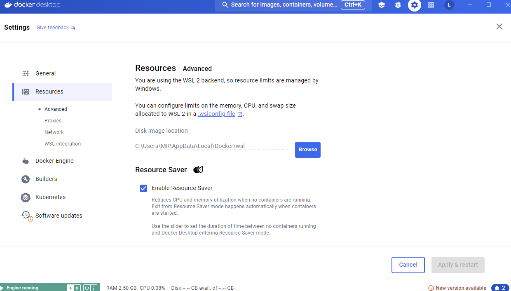
Task: Click the notifications bell showing 2
Action: (500, 288)
